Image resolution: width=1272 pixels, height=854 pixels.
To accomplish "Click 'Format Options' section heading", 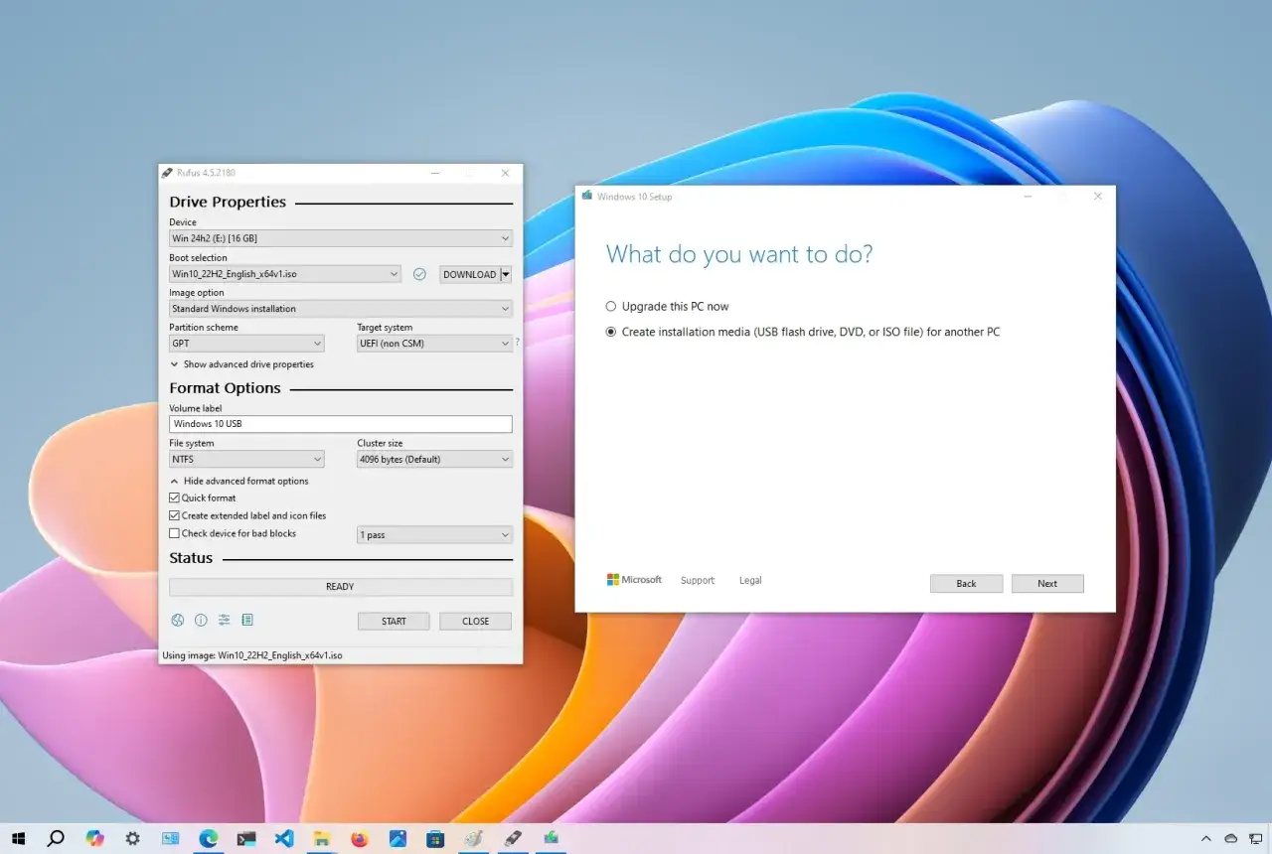I will click(x=225, y=388).
